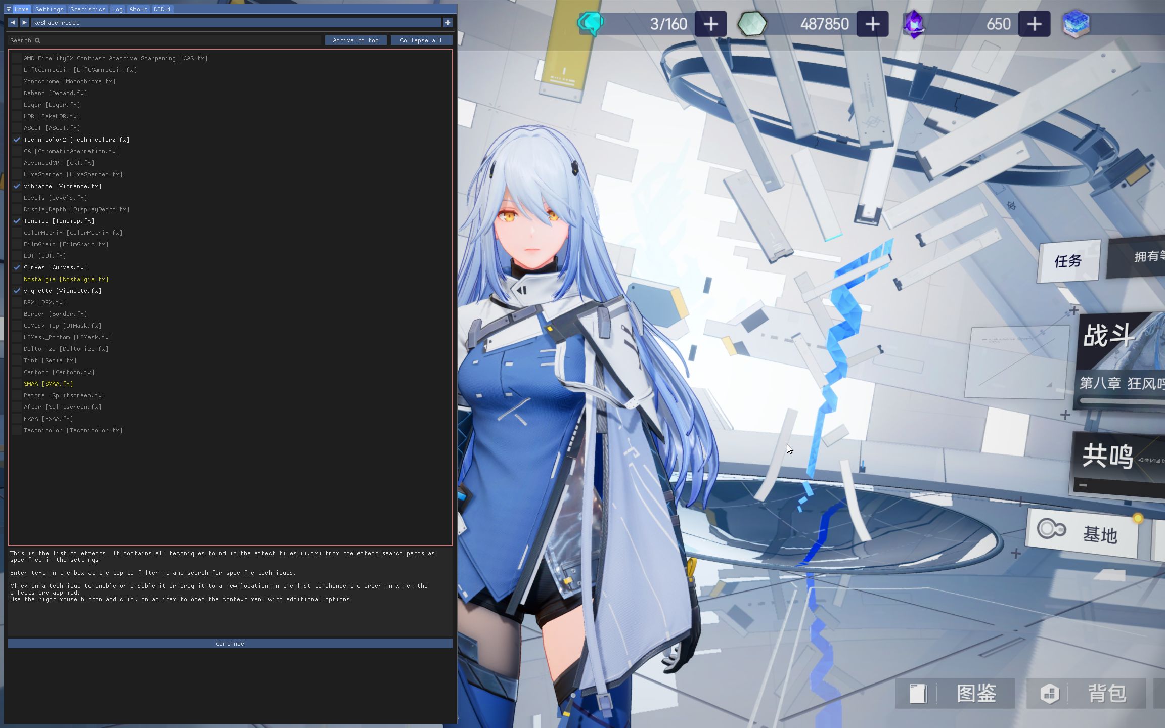Collapse the ReShade window with top-left triangle
This screenshot has width=1165, height=728.
[9, 9]
